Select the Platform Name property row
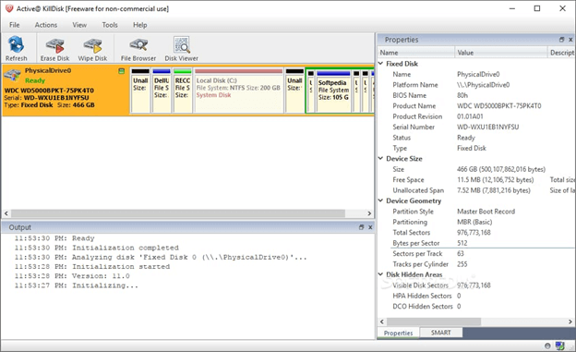 coord(476,85)
